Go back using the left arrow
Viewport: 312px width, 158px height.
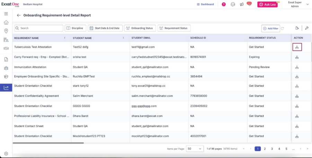pyautogui.click(x=19, y=16)
